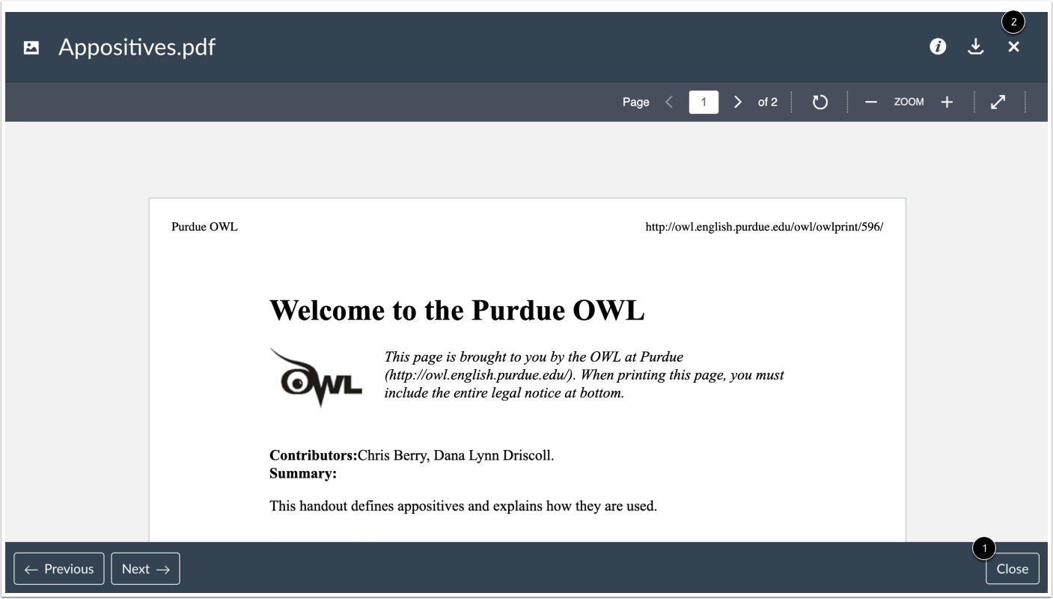Click the owlprint URL in the page header
This screenshot has width=1053, height=599.
pyautogui.click(x=764, y=227)
